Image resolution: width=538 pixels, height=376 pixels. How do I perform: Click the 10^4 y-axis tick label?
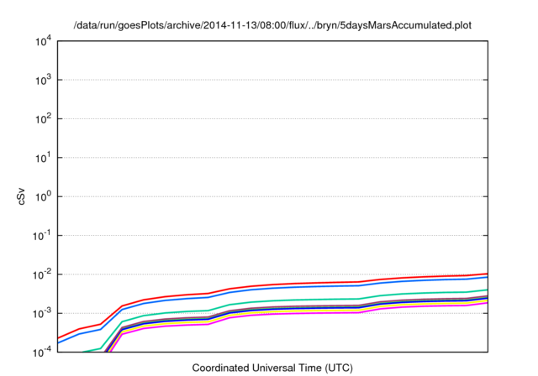pos(42,41)
